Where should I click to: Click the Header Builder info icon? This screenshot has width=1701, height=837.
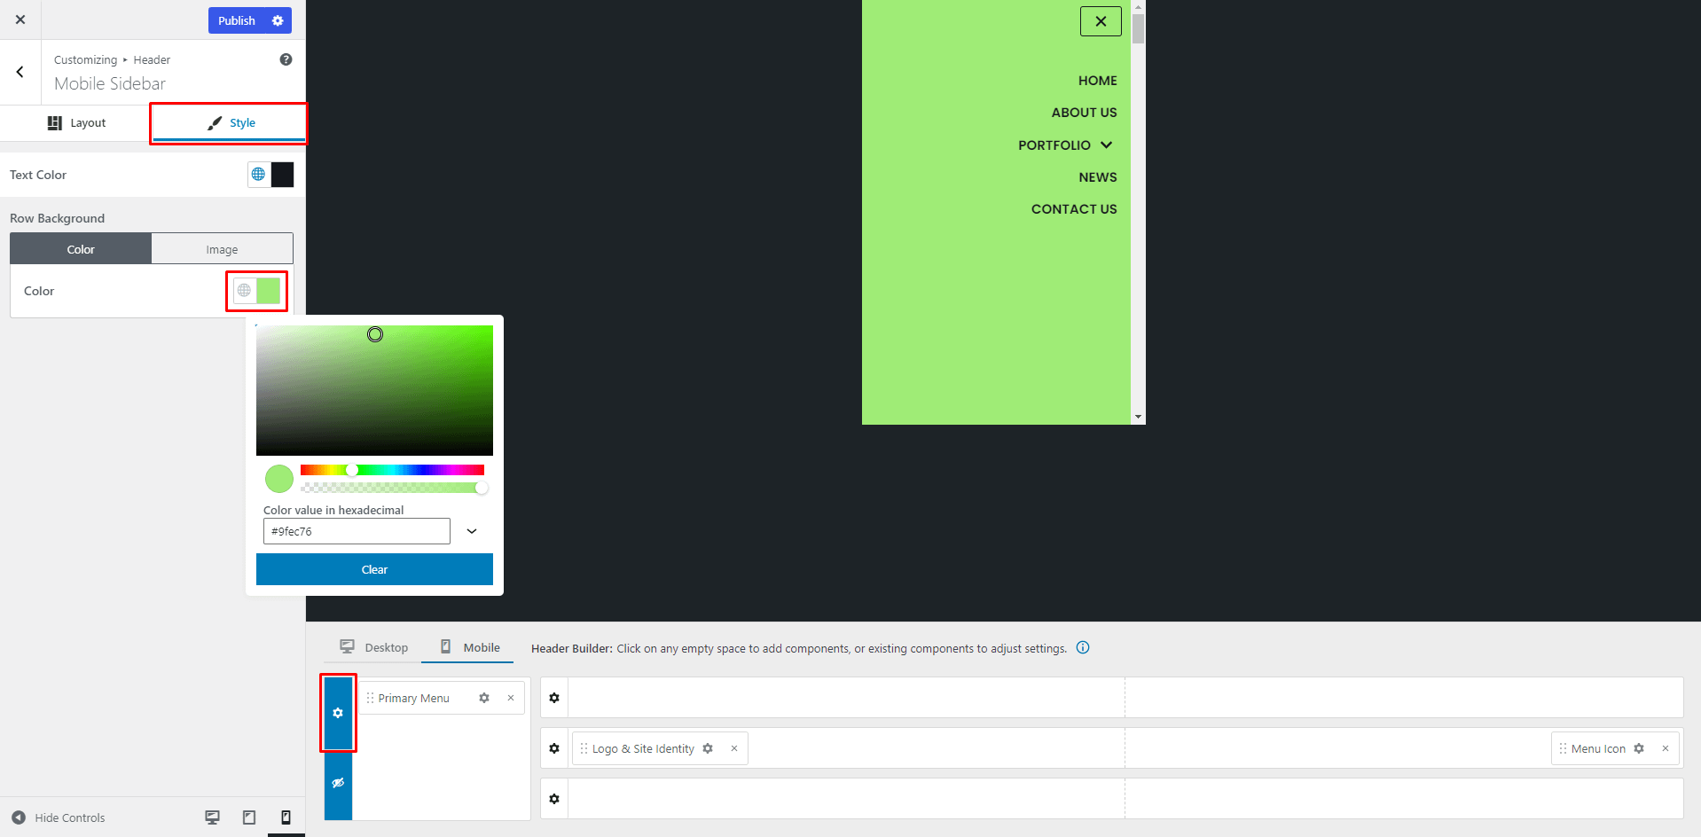(1083, 648)
